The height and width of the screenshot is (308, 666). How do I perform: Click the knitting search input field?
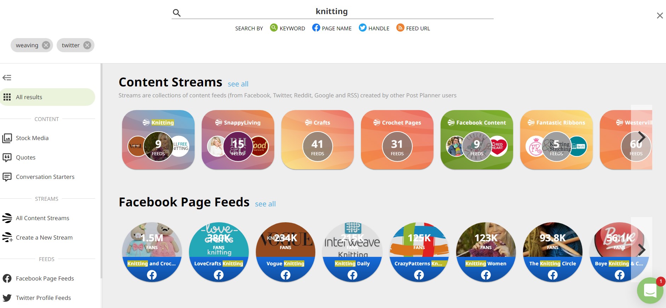332,12
